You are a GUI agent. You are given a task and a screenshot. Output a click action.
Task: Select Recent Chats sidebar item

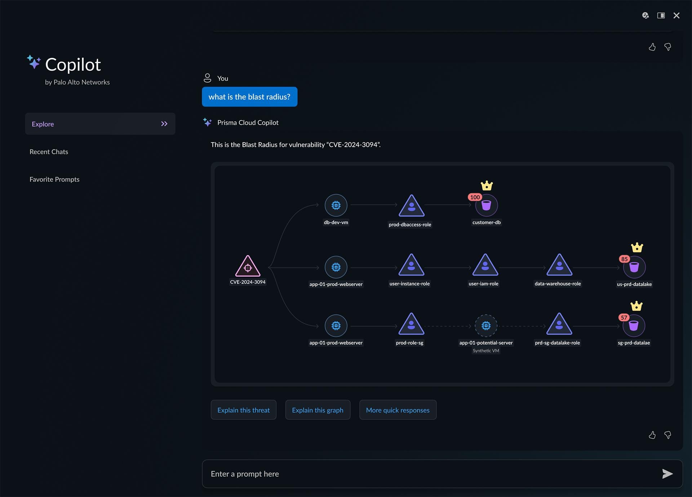(x=48, y=151)
